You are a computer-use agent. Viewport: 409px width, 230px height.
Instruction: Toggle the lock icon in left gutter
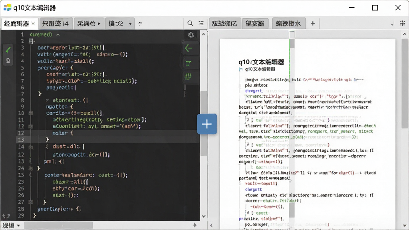pyautogui.click(x=8, y=61)
